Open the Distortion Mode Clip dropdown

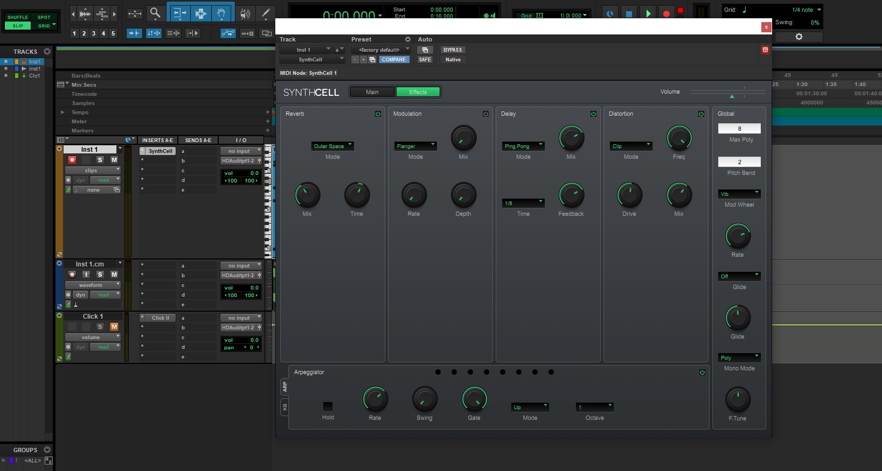click(631, 146)
